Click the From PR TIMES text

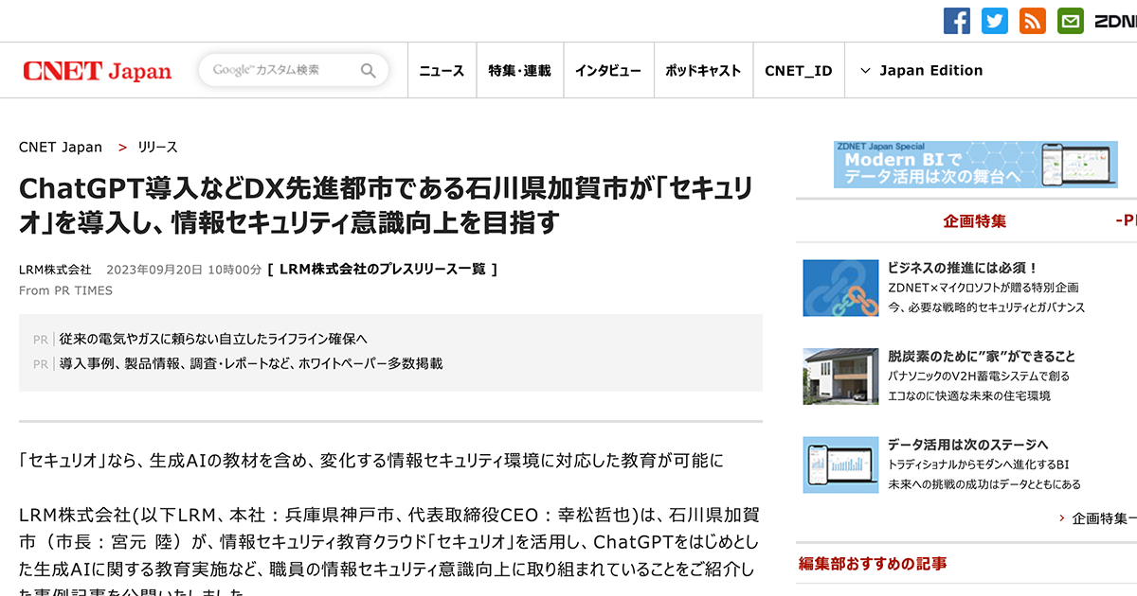[x=65, y=290]
